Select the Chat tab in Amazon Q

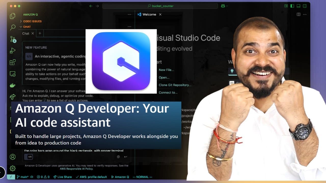[x=26, y=33]
